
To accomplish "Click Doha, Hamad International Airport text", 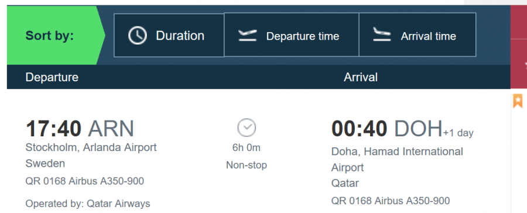I will 397,159.
